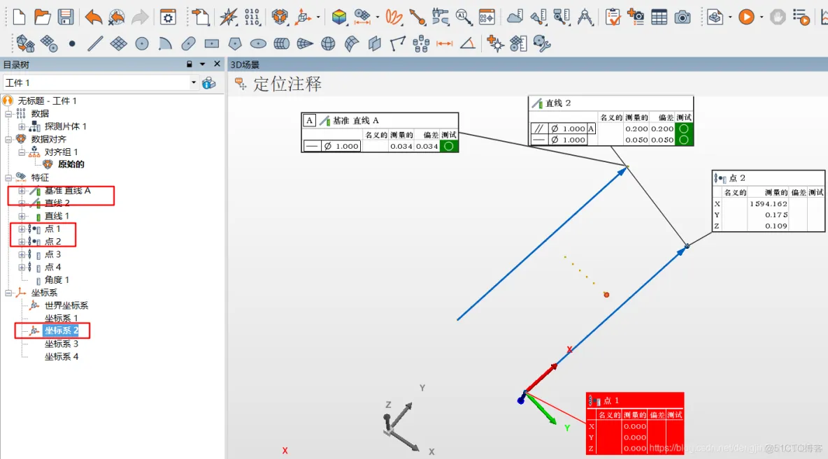The height and width of the screenshot is (459, 828).
Task: Click the add snapshot camera-plus icon
Action: click(636, 17)
